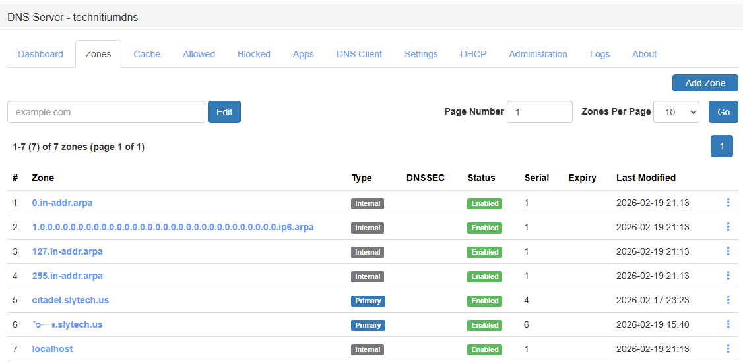Image resolution: width=743 pixels, height=362 pixels.
Task: Open the DHCP tab
Action: [473, 54]
